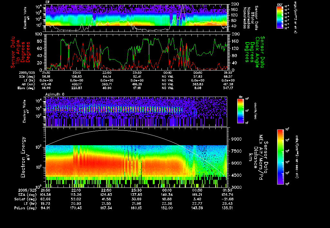Click the 'NO VAL' entry in the ELon row
This screenshot has width=330, height=228.
(x=168, y=88)
